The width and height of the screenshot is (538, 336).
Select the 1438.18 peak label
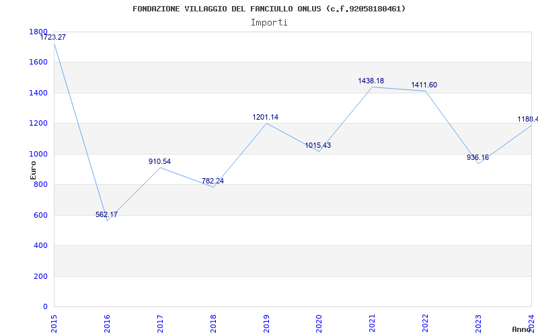tap(371, 81)
